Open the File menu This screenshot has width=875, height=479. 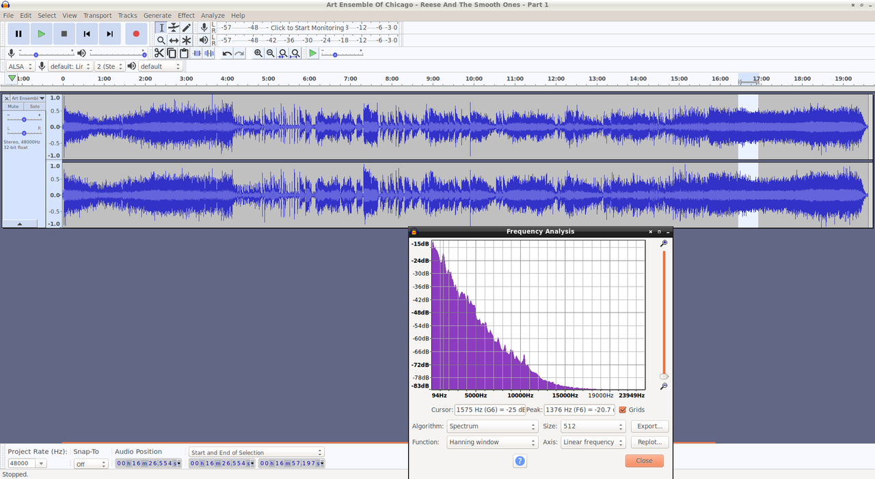tap(8, 15)
